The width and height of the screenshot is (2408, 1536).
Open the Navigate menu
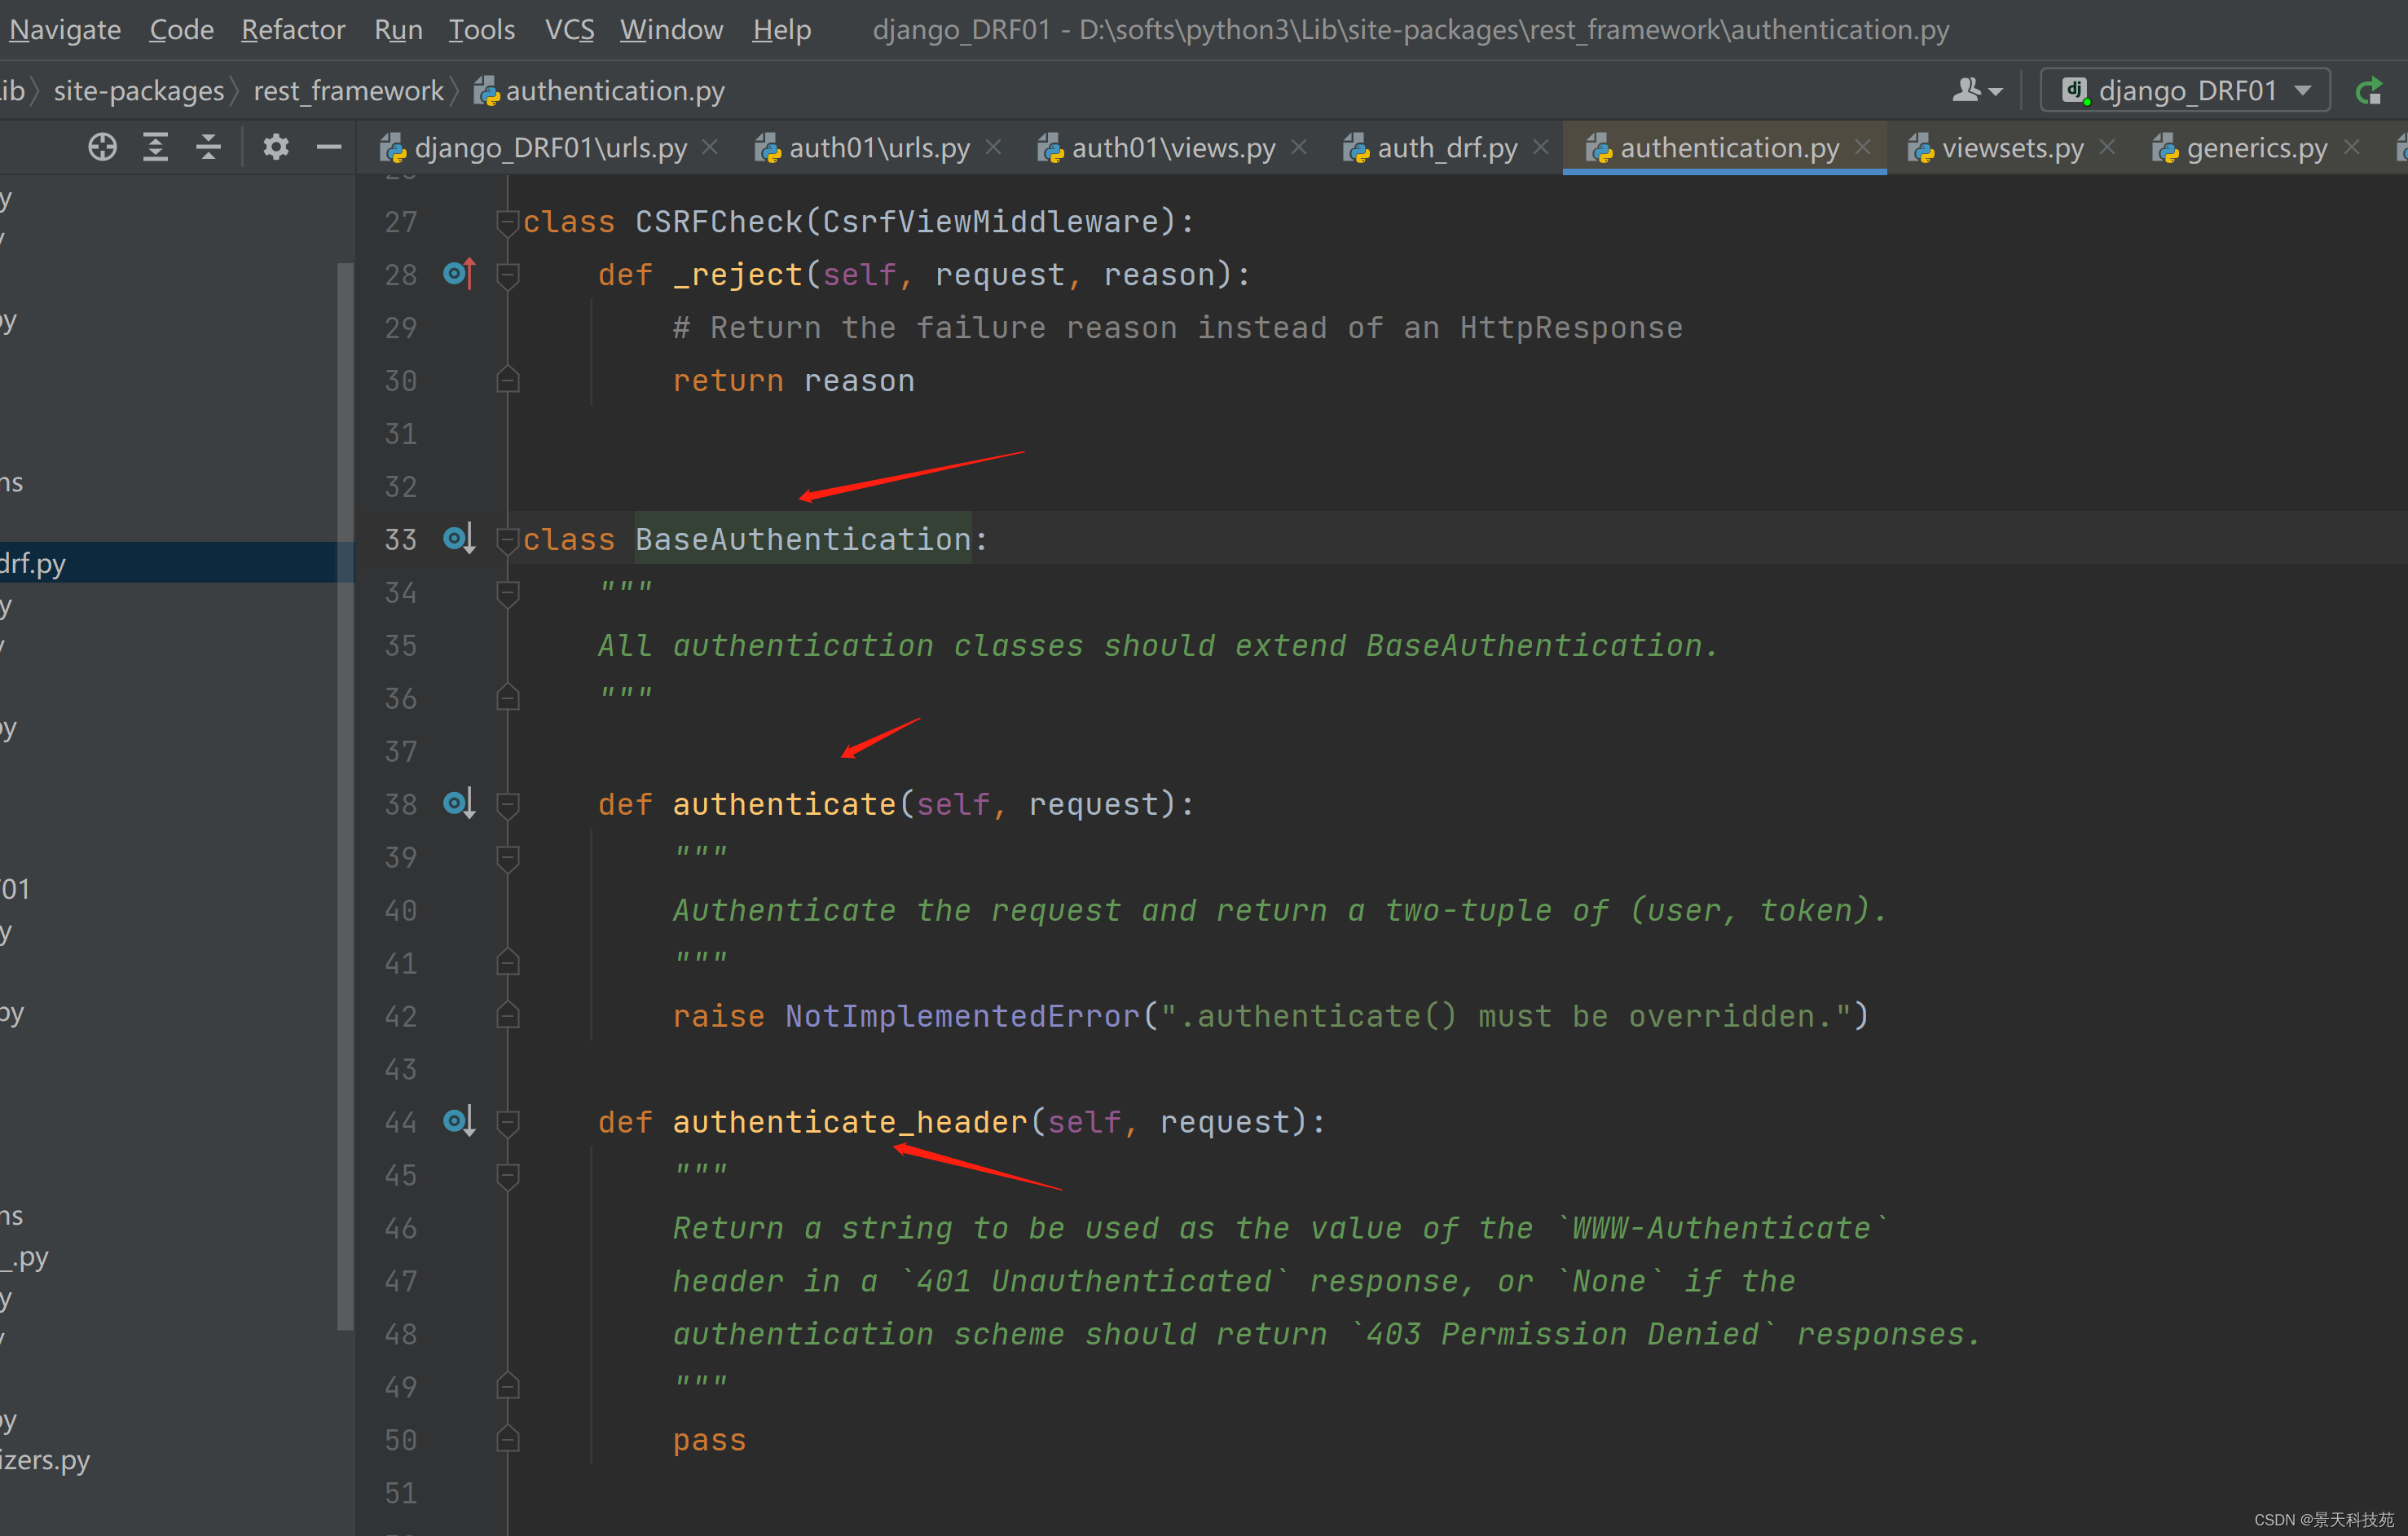point(65,30)
